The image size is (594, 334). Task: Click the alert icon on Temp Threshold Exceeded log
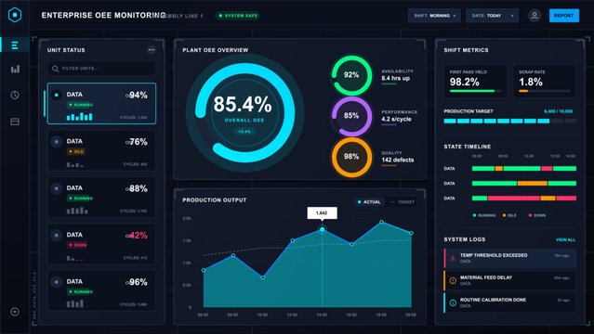click(453, 258)
